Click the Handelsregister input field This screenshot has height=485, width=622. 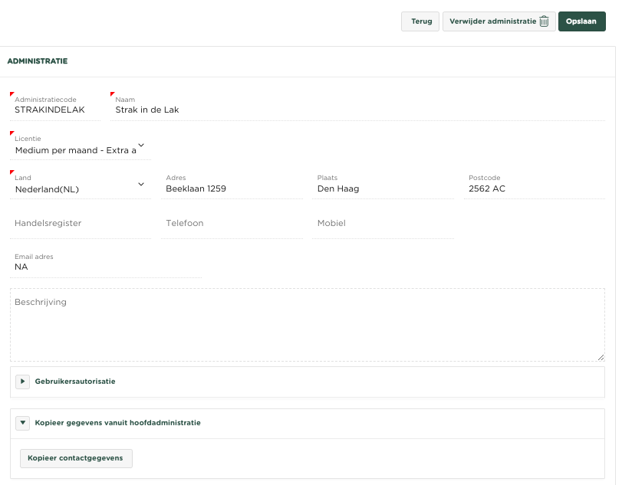coord(80,224)
